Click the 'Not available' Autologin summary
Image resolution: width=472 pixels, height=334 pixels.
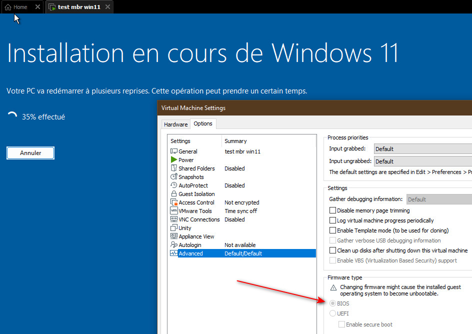(240, 245)
